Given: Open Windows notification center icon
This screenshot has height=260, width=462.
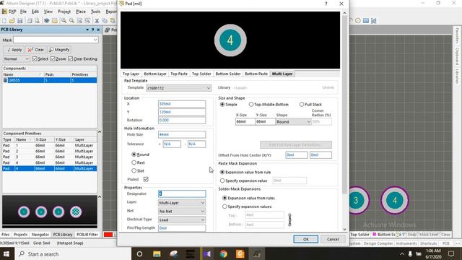Looking at the screenshot, I should tap(451, 253).
